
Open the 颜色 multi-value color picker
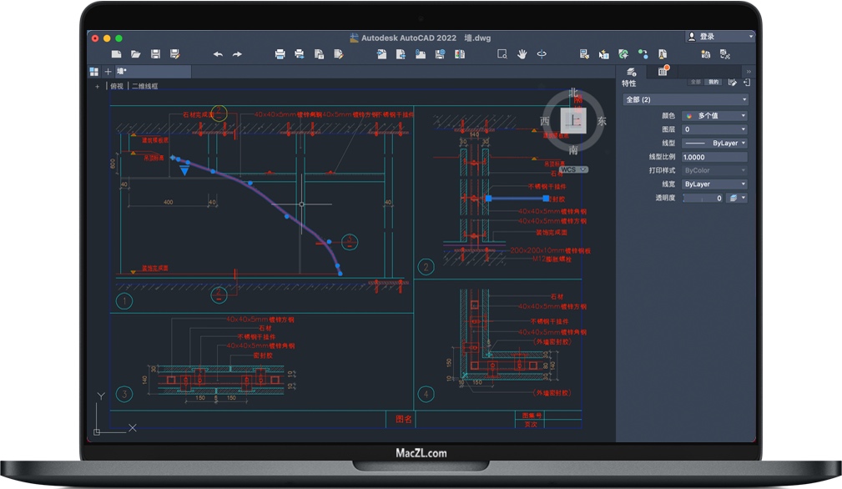714,116
